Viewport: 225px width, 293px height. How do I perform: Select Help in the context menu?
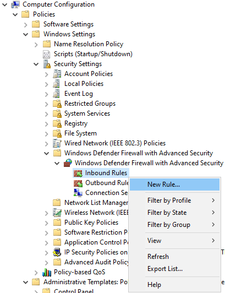coord(174,285)
